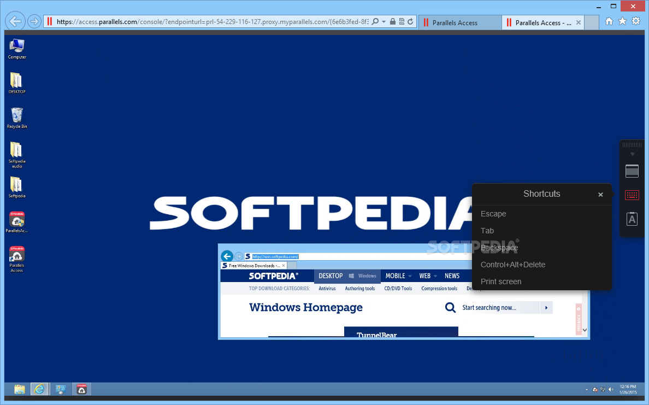Image resolution: width=649 pixels, height=405 pixels.
Task: Close the Free Windows Downloads tab
Action: coord(284,266)
